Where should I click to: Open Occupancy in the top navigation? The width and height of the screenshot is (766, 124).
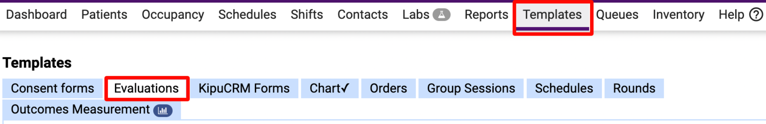click(173, 15)
